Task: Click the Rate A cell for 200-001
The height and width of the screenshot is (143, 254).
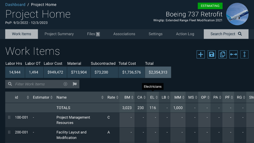Action: click(x=109, y=132)
